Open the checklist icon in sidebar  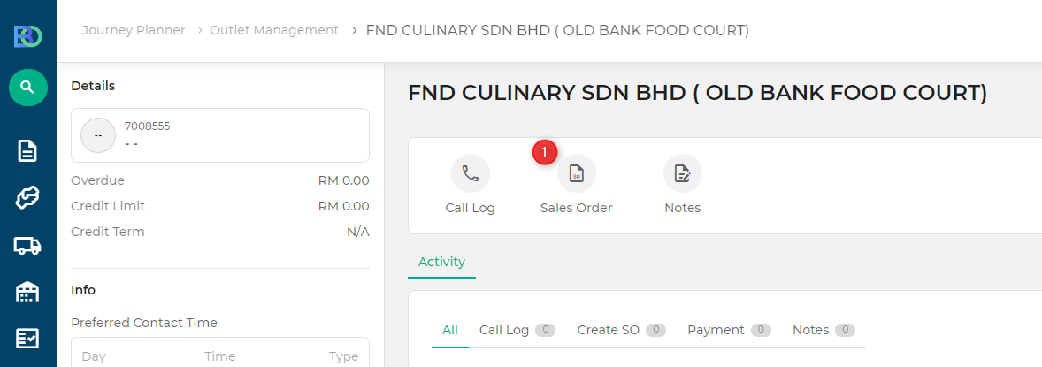click(x=27, y=339)
